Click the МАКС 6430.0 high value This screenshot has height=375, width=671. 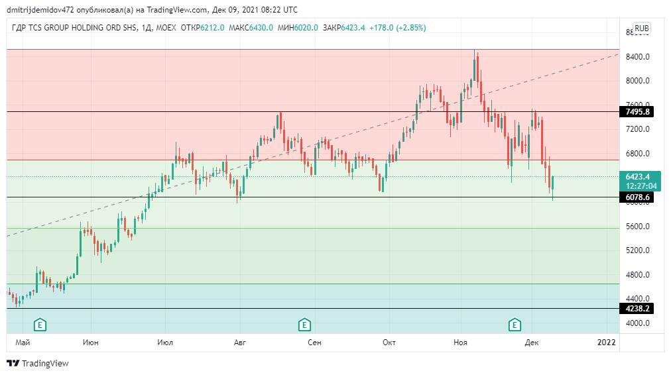click(251, 28)
